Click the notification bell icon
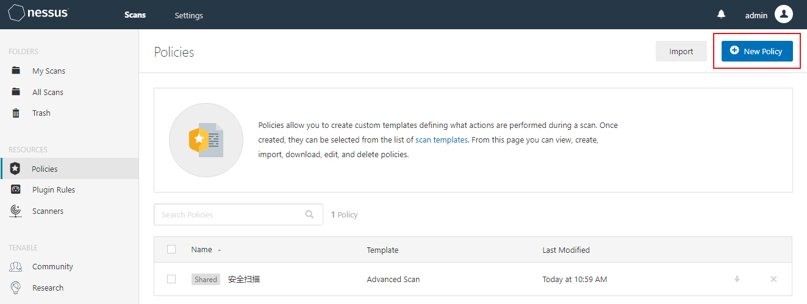807x304 pixels. [722, 15]
